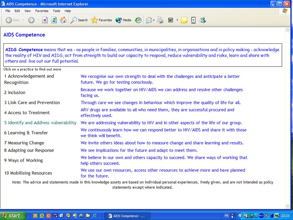
Task: Open the Forward history dropdown arrow
Action: (x=38, y=20)
